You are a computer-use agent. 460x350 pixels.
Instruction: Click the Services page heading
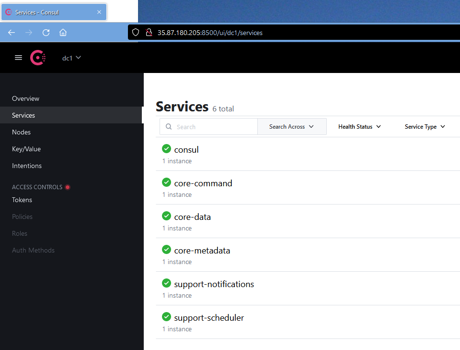182,107
